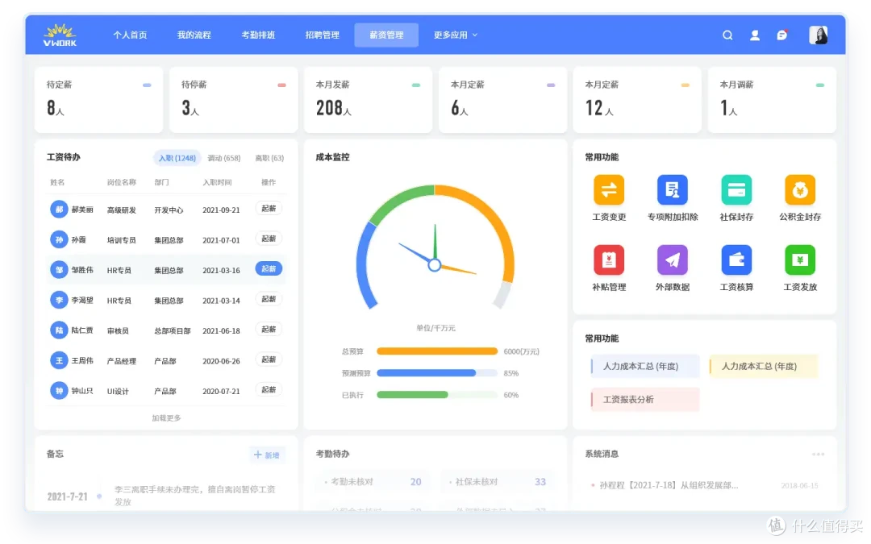Open the 本月调薪 1人 card
The width and height of the screenshot is (871, 544).
(772, 100)
